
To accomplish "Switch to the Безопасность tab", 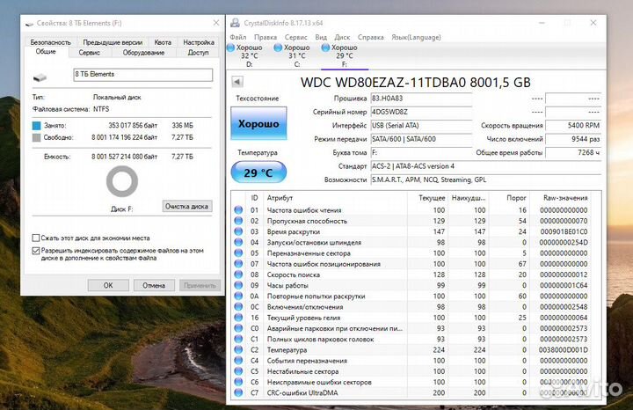I will 50,42.
